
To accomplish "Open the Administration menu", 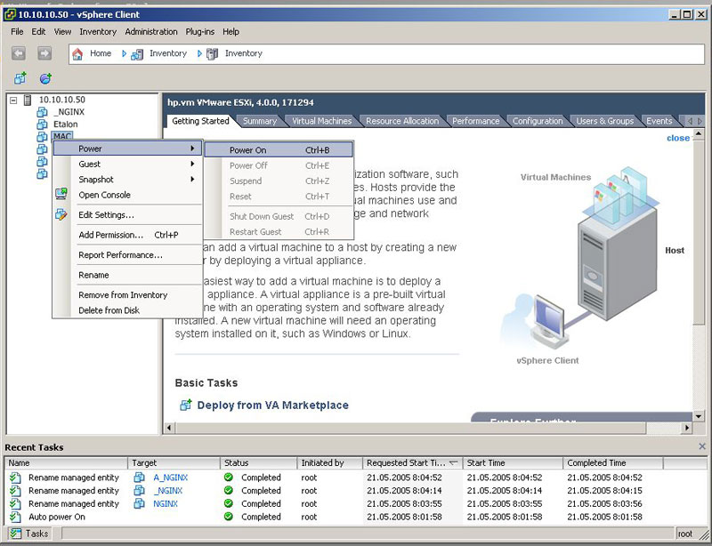I will 151,32.
